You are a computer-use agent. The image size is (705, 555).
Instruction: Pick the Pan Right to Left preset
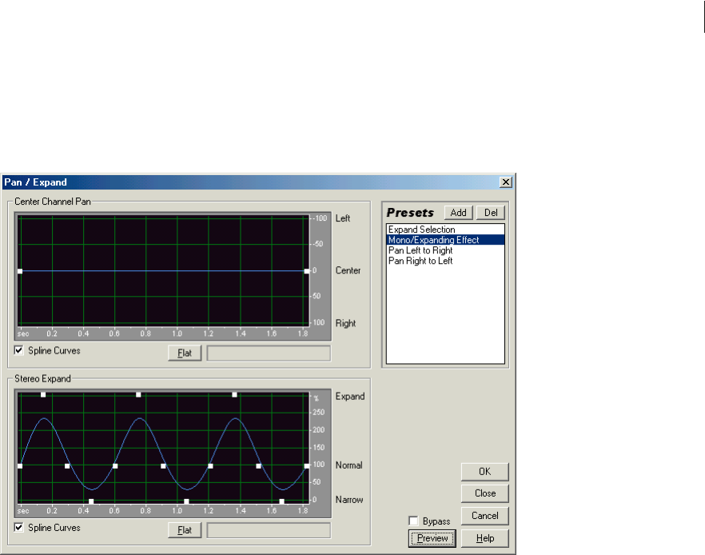click(420, 261)
